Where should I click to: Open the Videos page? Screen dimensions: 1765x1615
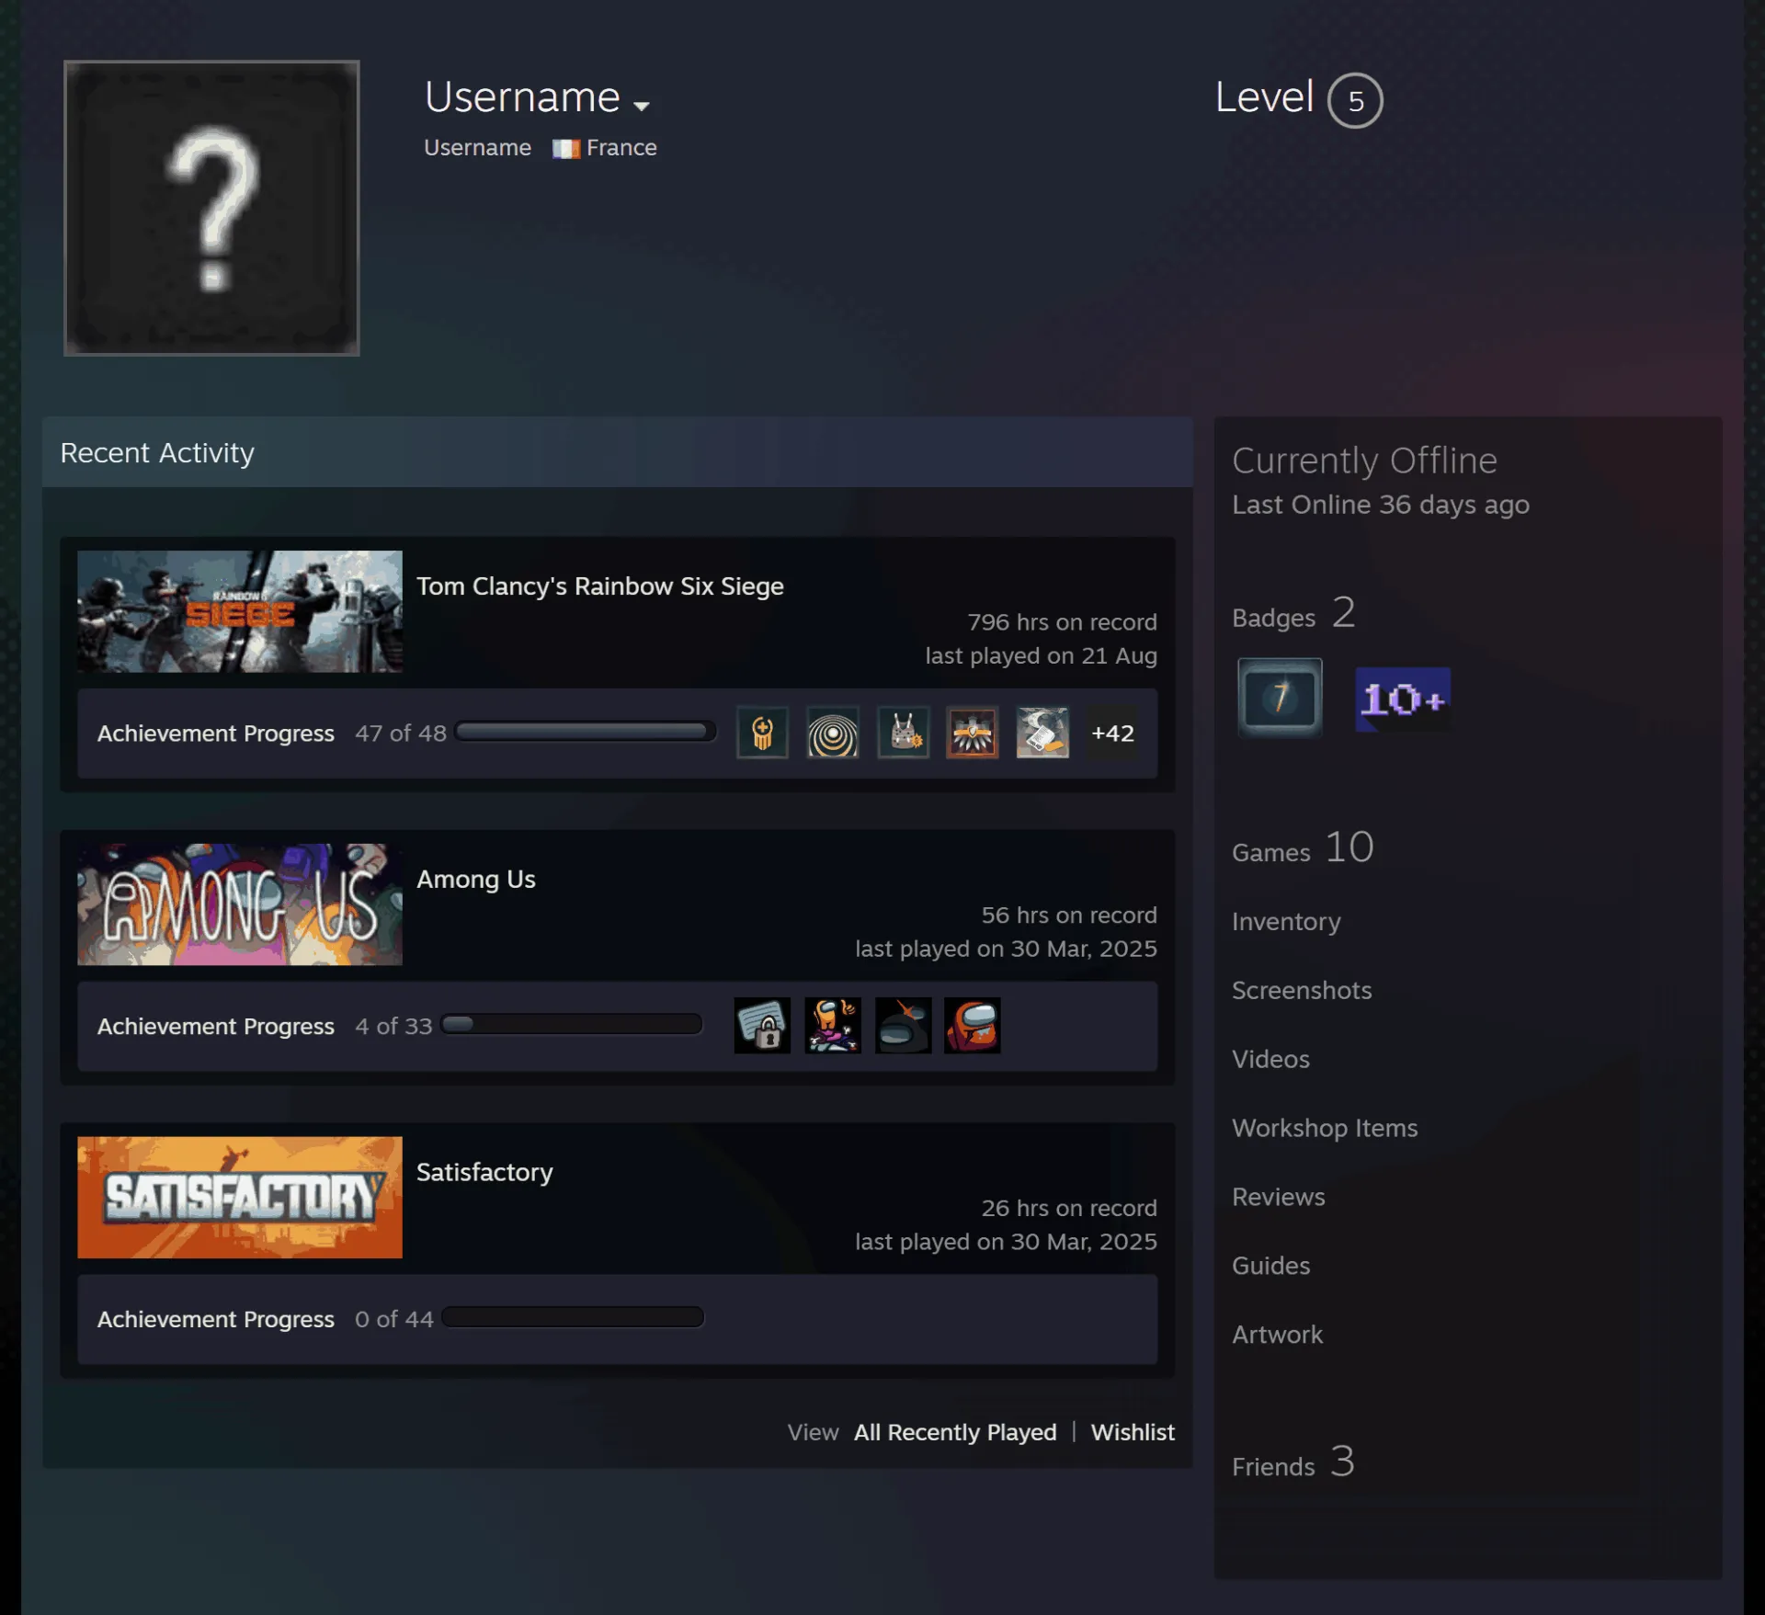click(1270, 1060)
